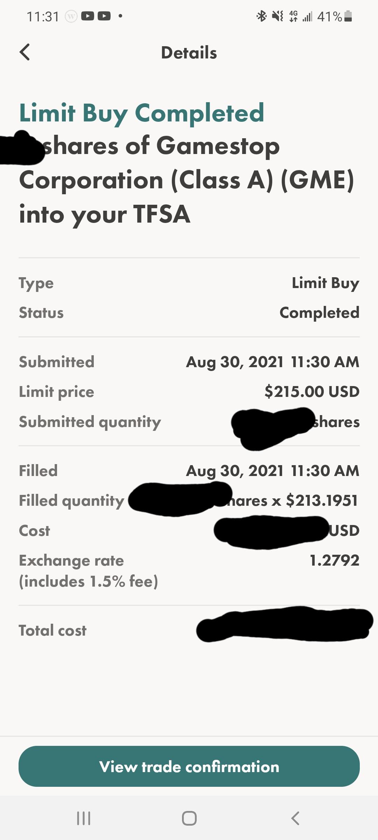Tap the Android back navigation chevron
The image size is (378, 840).
(295, 818)
